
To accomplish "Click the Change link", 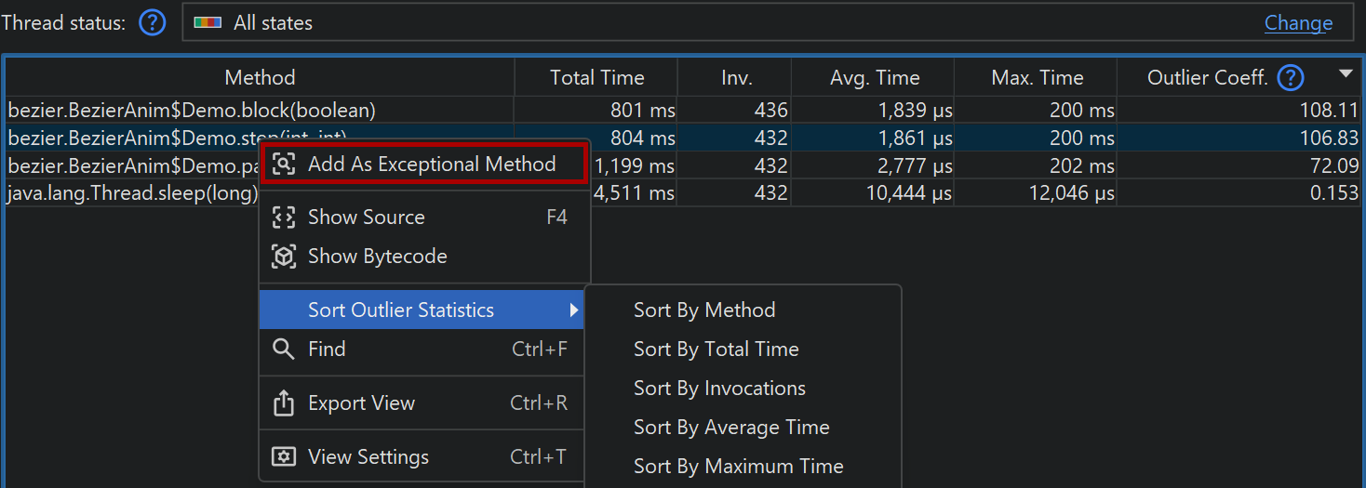I will point(1298,23).
